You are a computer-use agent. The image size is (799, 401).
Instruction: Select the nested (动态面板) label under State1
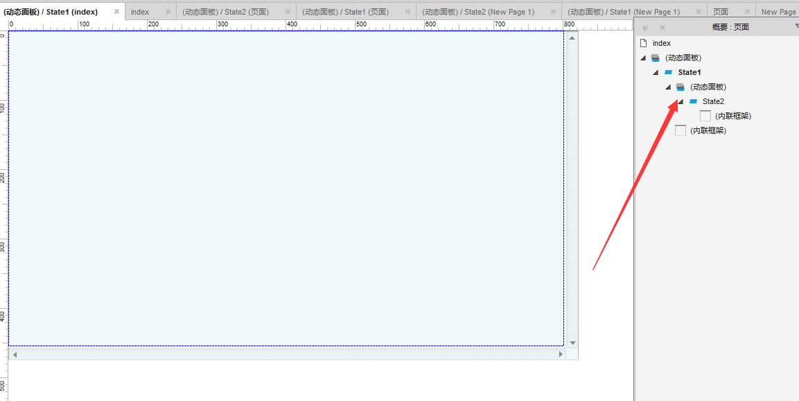(x=708, y=87)
